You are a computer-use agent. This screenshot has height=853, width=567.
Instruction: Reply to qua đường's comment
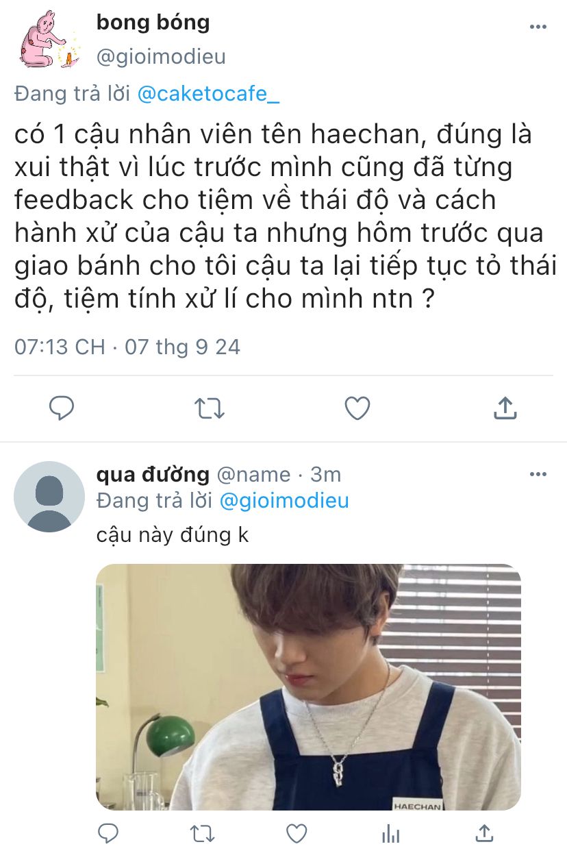(108, 833)
